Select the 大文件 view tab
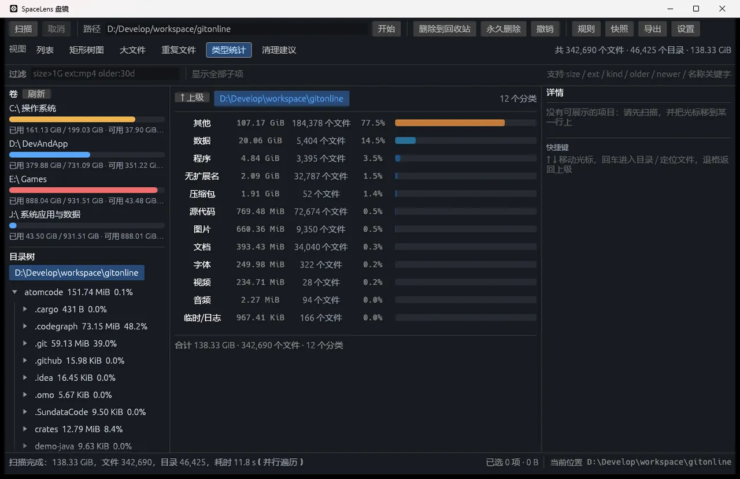The width and height of the screenshot is (740, 479). click(x=132, y=50)
